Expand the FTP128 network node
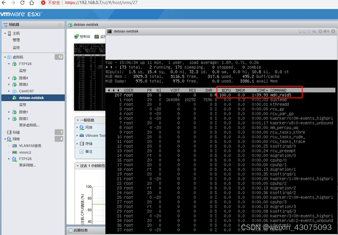 point(9,159)
